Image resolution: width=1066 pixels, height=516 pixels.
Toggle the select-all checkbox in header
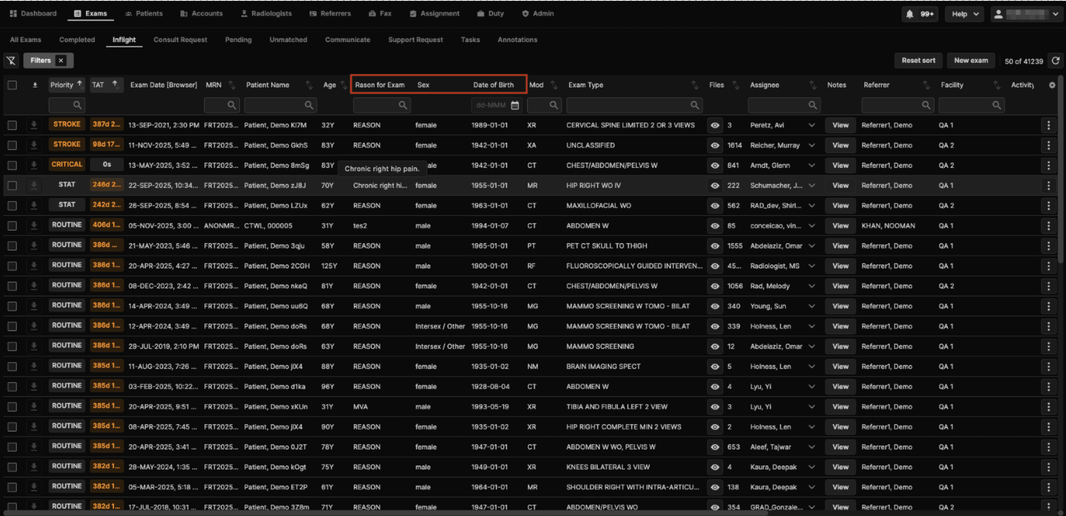[13, 85]
